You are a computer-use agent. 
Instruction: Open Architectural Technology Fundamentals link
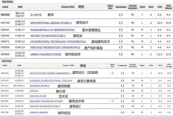(58, 41)
